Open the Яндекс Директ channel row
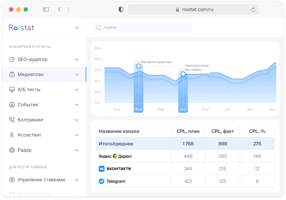Image resolution: width=286 pixels, height=200 pixels. (x=115, y=156)
